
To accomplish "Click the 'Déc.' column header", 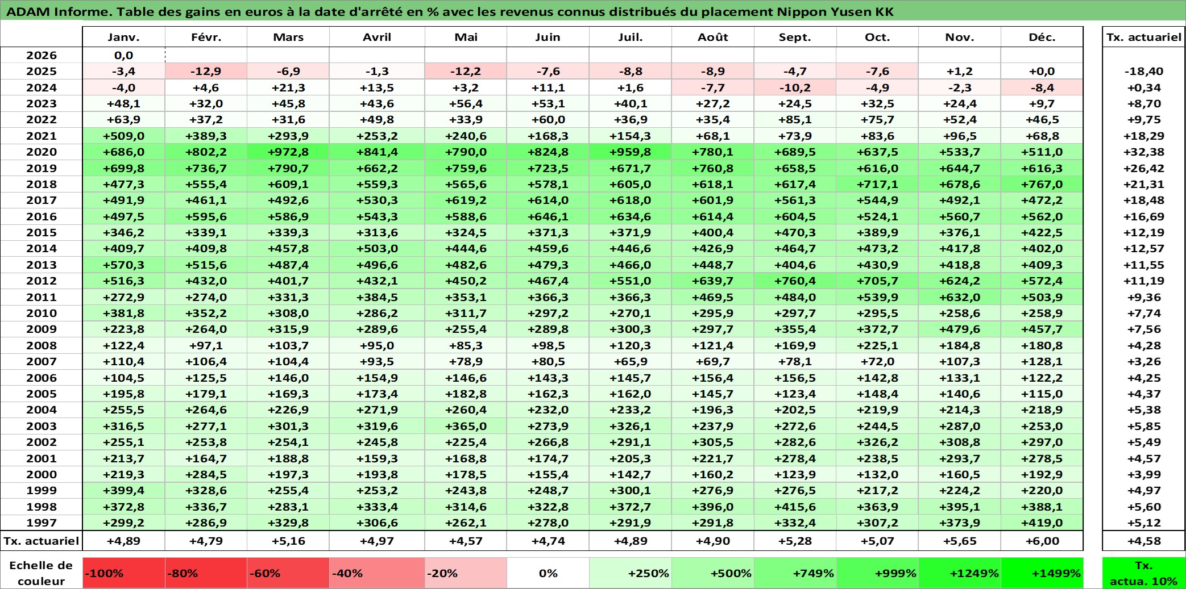I will [x=1042, y=37].
